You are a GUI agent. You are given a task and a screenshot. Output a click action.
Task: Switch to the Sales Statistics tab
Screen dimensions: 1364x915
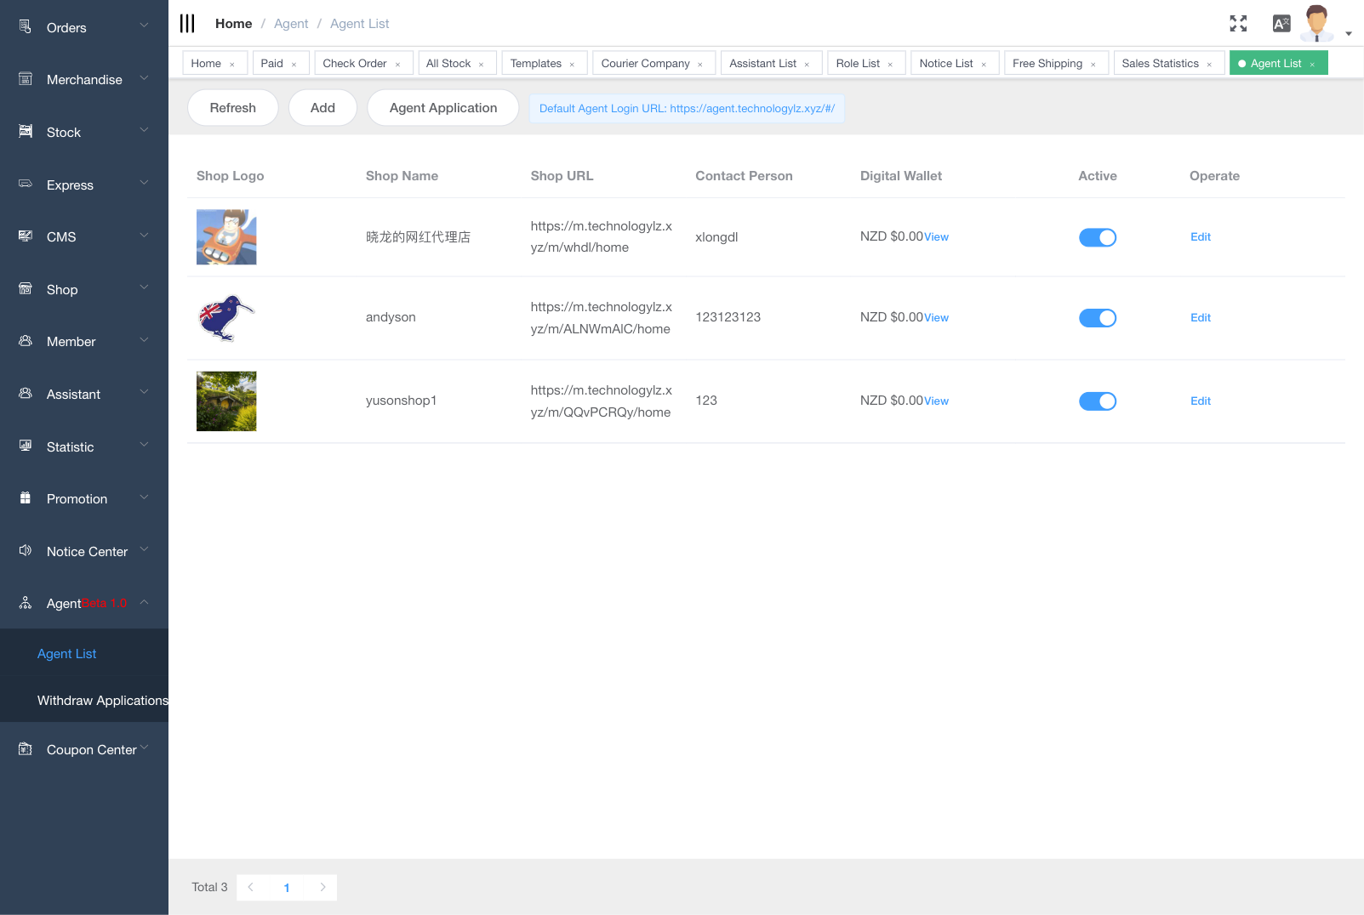pyautogui.click(x=1161, y=62)
